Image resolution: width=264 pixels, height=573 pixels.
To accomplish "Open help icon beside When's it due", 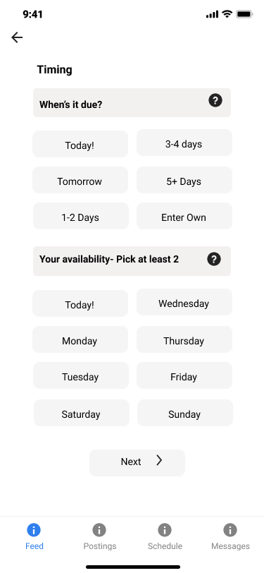I will [x=215, y=100].
